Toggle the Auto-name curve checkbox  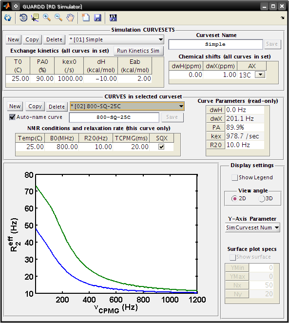pos(12,117)
